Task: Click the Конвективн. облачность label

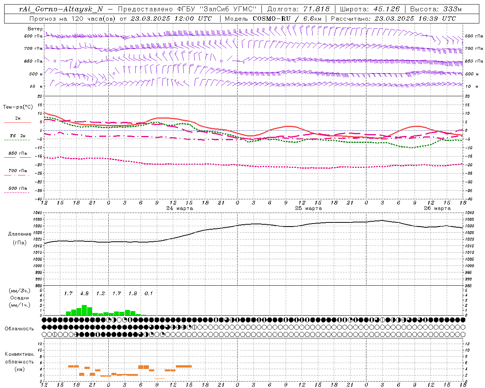Action: [19, 358]
